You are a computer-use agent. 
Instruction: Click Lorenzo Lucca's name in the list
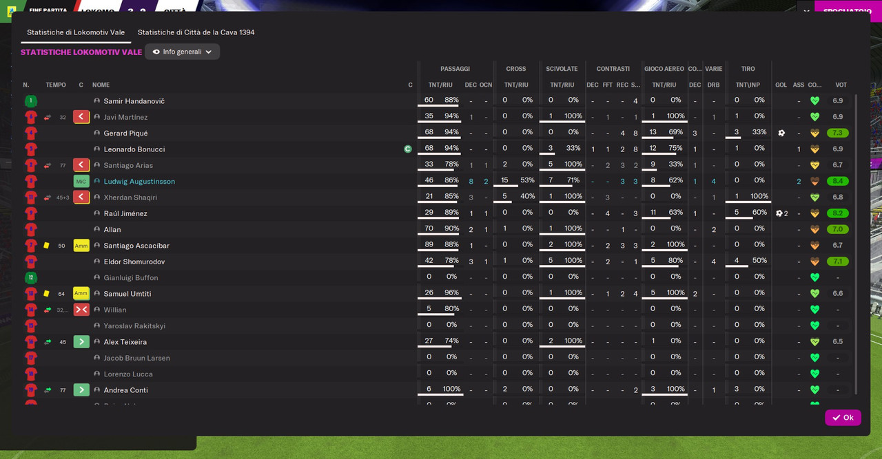point(128,374)
